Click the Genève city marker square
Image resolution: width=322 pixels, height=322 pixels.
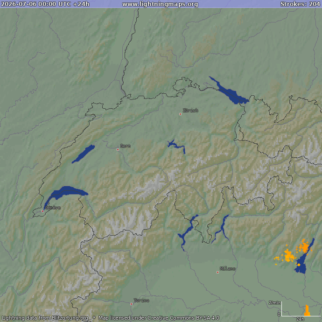pos(43,211)
